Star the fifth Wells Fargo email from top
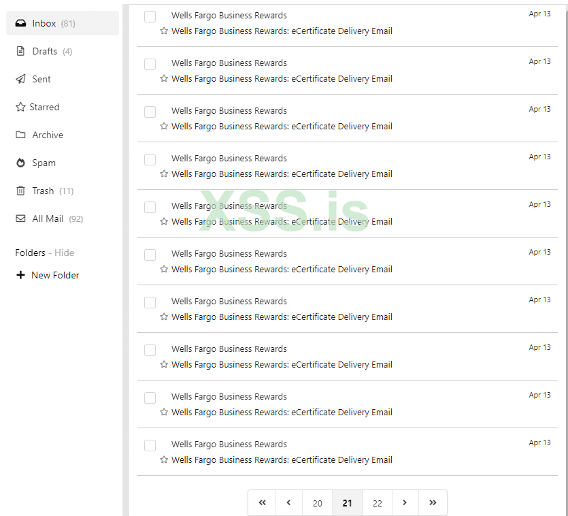568x516 pixels. [x=164, y=221]
